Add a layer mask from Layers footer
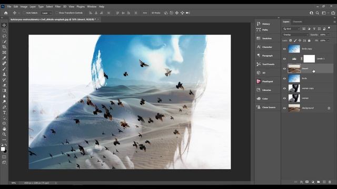The image size is (337, 189). point(307,182)
